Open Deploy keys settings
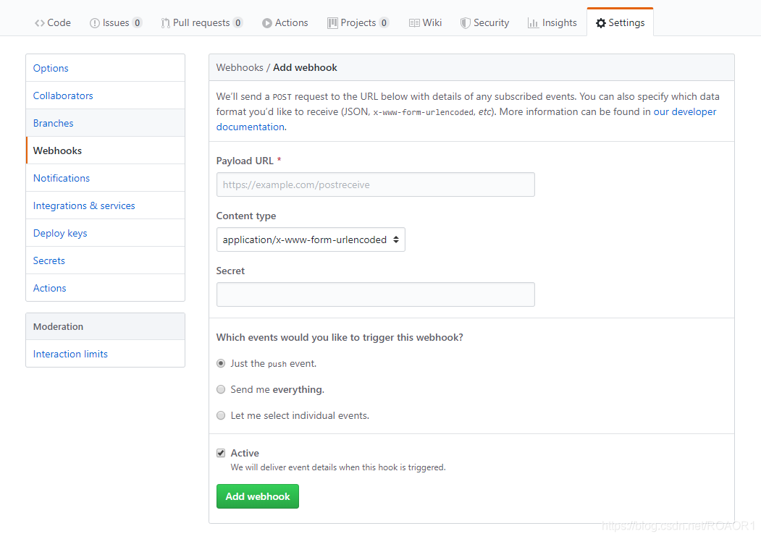 point(105,233)
